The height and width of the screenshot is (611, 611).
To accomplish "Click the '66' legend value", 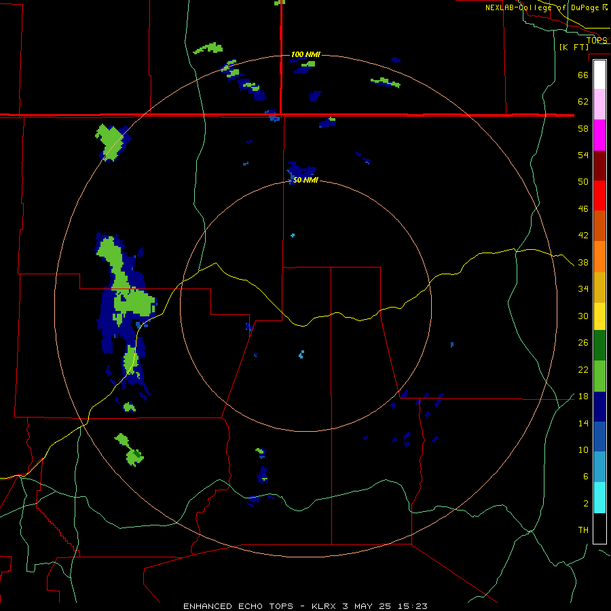I will tap(583, 75).
